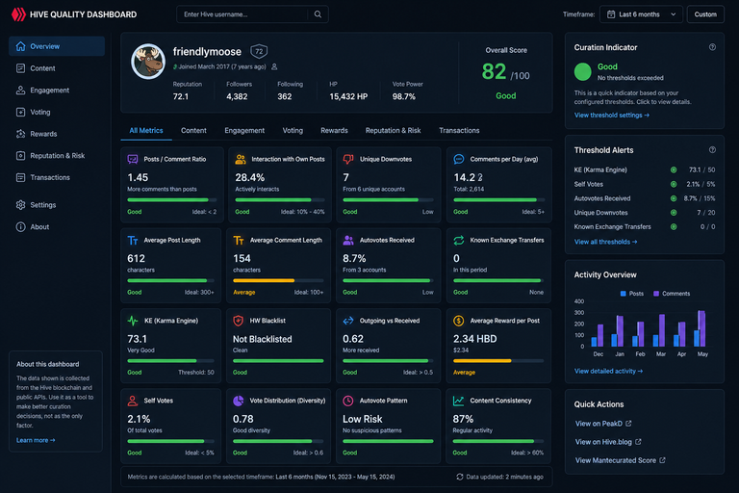Click the reputation 72 badge icon
Viewport: 739px width, 493px height.
click(259, 51)
